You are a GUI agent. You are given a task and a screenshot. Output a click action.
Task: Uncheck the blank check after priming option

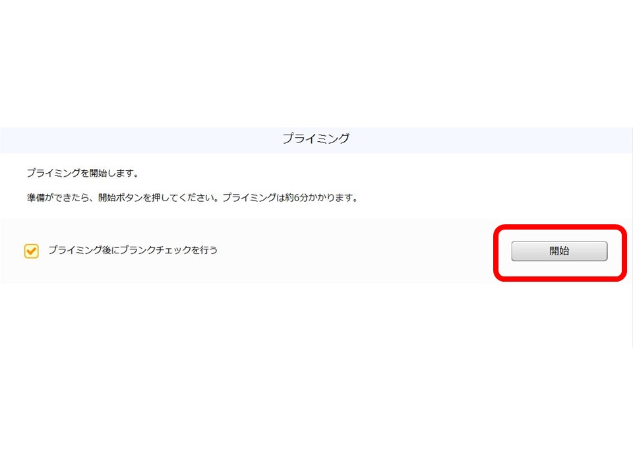[x=30, y=251]
